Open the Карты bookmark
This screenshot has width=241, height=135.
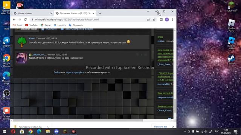pos(46,25)
